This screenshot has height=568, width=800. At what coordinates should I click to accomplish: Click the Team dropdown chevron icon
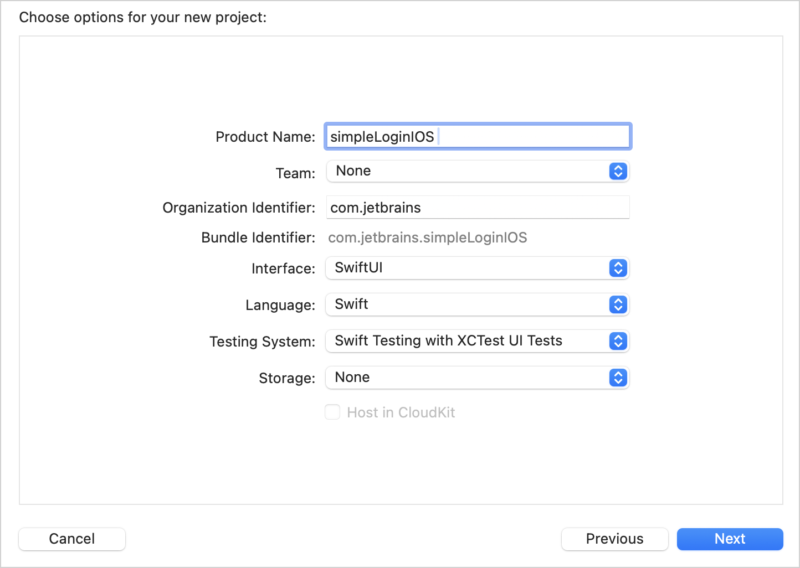coord(617,171)
